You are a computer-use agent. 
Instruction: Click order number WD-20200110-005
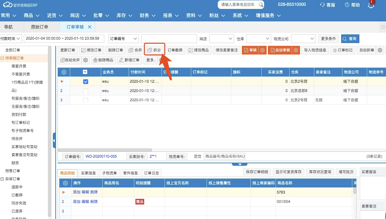[x=101, y=156]
